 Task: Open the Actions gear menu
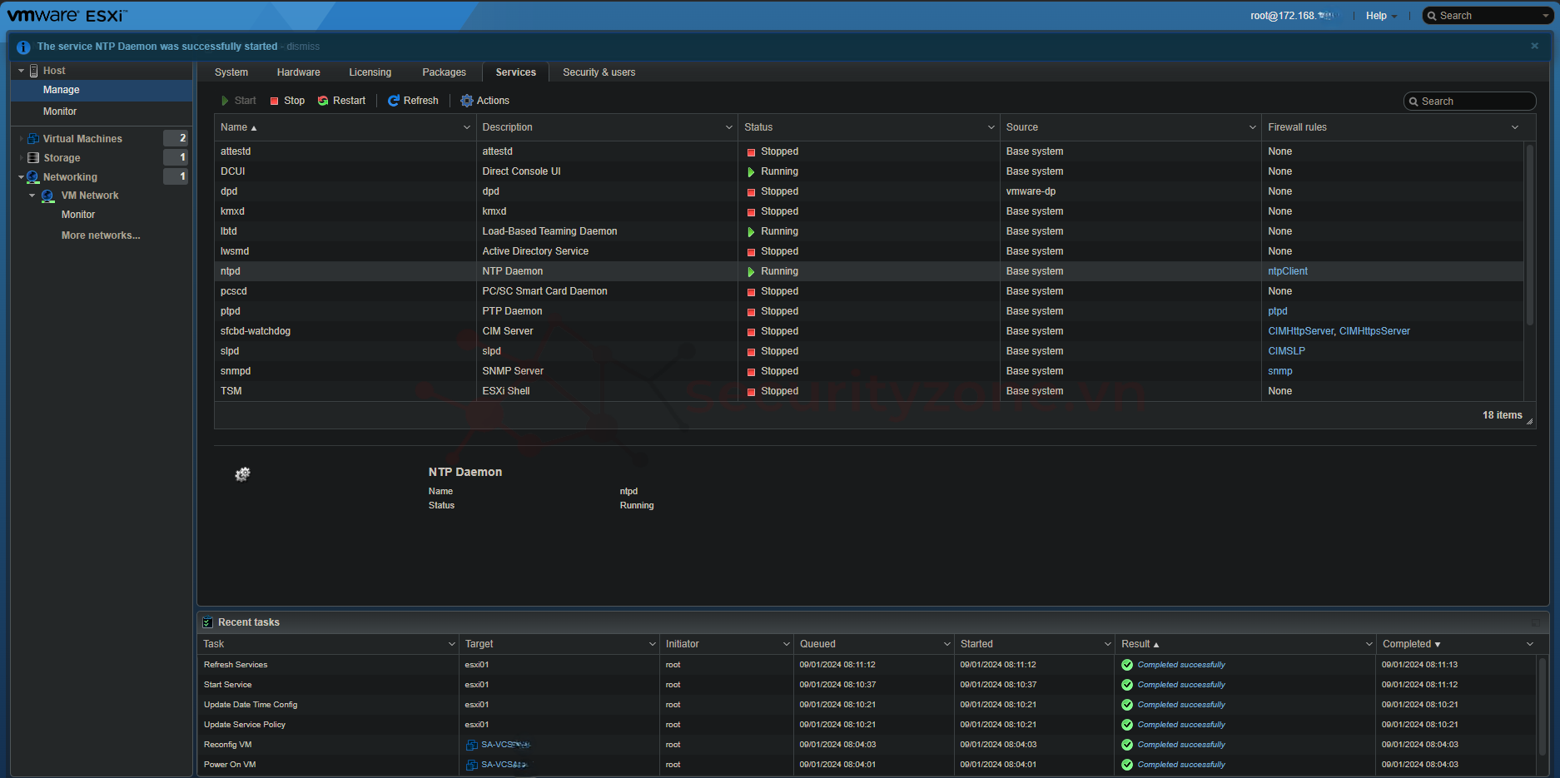484,101
